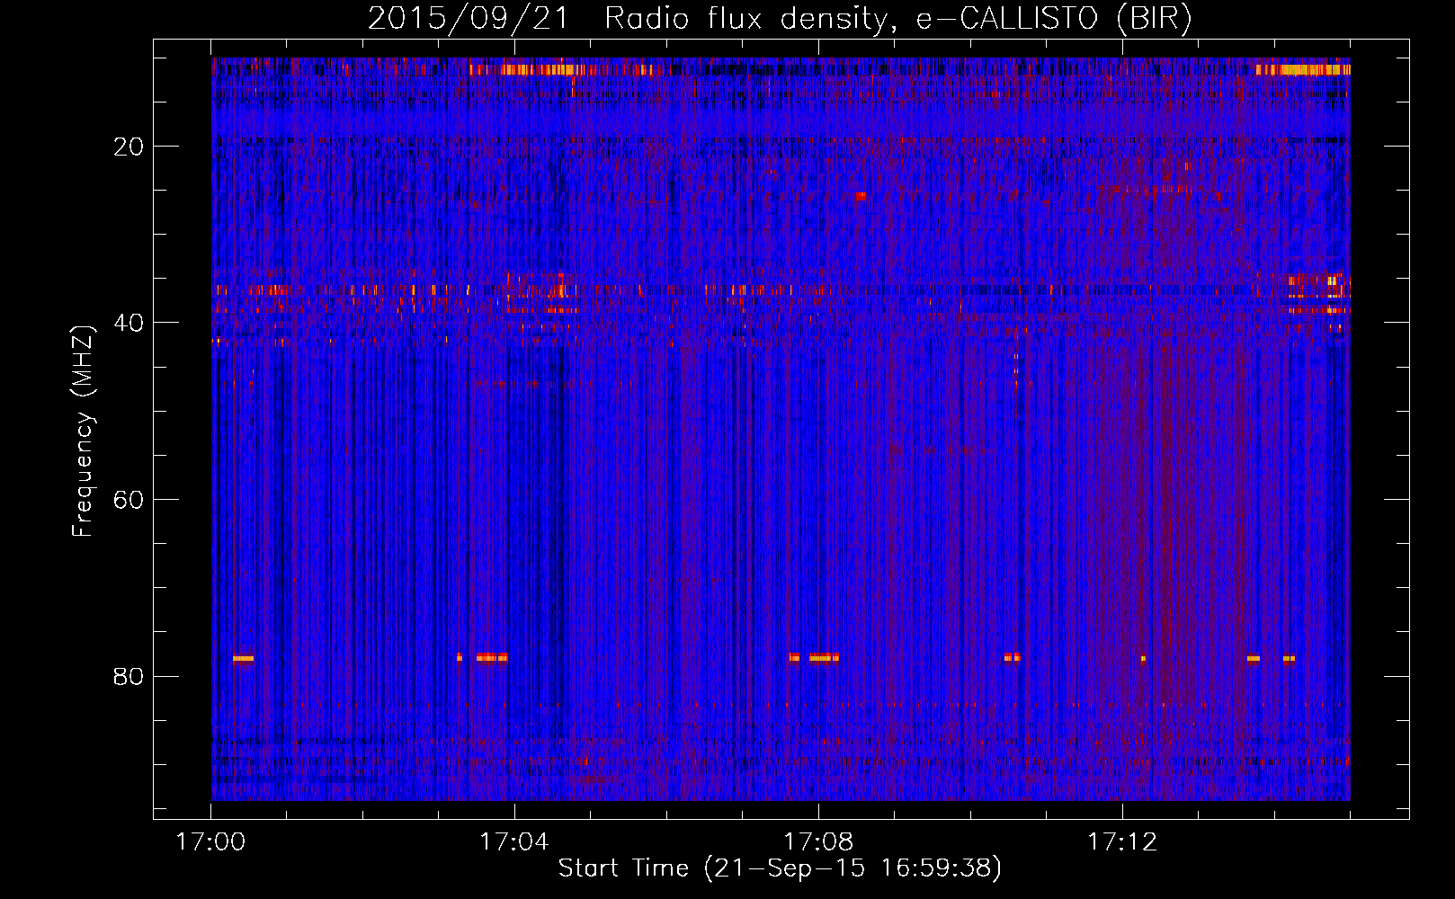Click the 60 MHz frequency tick label
This screenshot has height=899, width=1455.
click(129, 500)
